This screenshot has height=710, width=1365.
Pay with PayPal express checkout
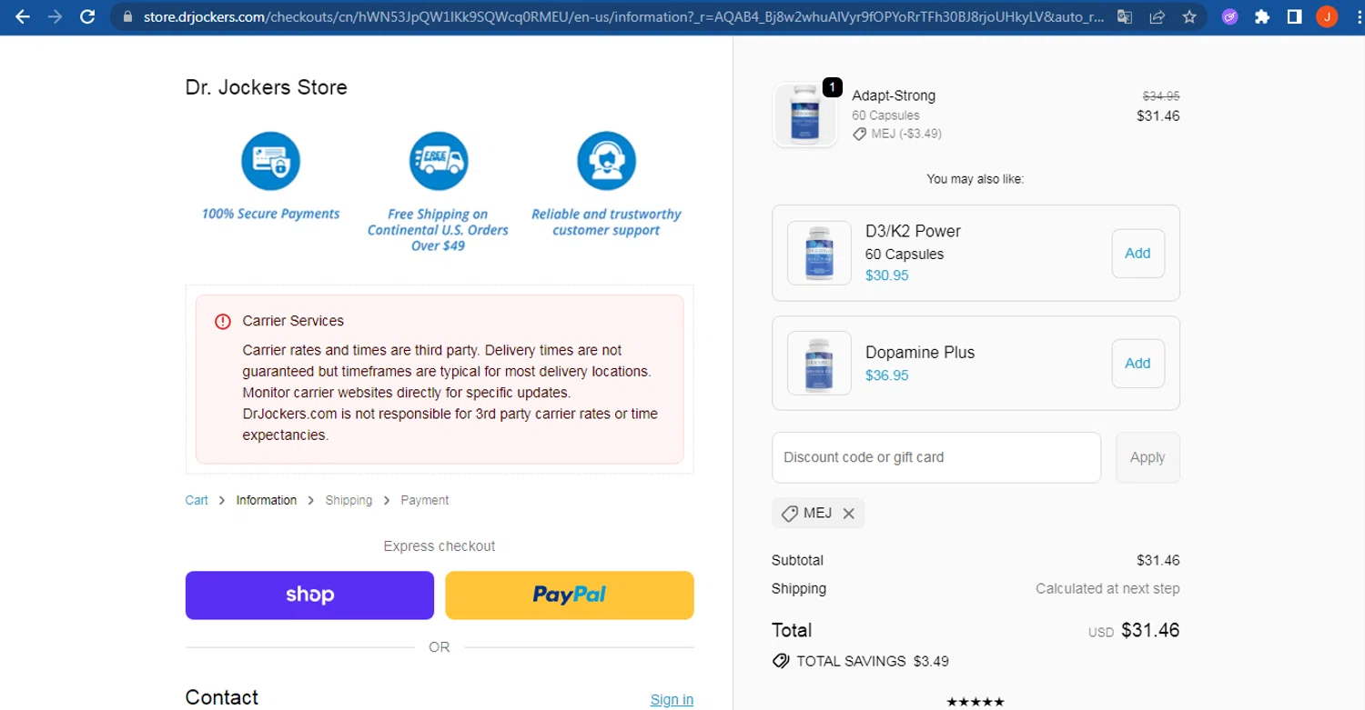pos(570,595)
